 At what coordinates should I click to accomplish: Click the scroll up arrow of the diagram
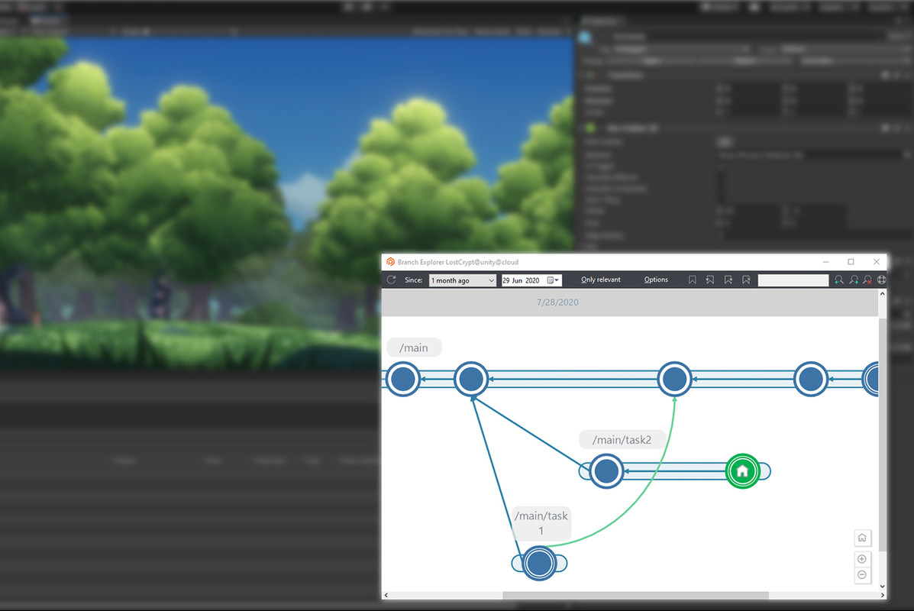click(x=883, y=294)
